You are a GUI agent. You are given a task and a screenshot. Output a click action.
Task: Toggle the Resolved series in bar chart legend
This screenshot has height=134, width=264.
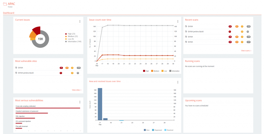169,130
